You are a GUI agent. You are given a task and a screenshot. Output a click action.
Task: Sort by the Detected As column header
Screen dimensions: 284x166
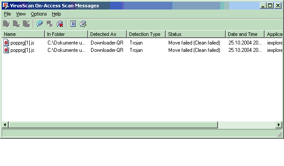coord(107,34)
